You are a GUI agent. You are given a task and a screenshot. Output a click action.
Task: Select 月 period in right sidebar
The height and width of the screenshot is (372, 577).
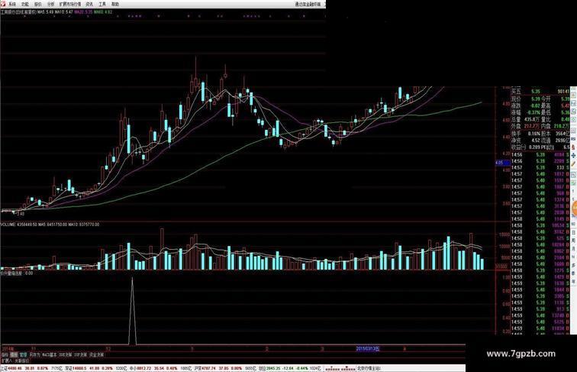pyautogui.click(x=573, y=249)
